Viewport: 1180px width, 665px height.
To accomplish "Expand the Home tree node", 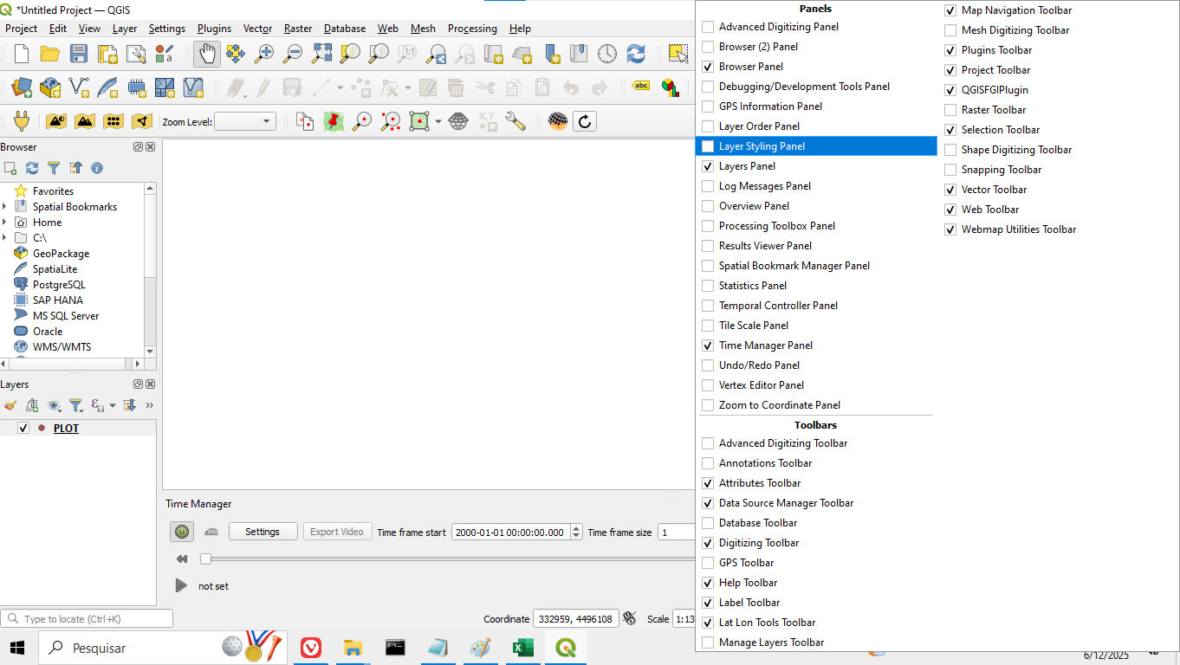I will (x=5, y=222).
